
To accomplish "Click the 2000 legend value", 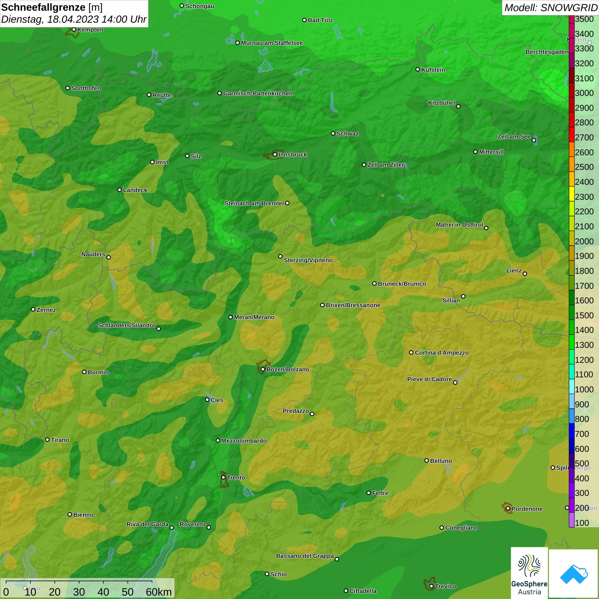I will pos(584,241).
